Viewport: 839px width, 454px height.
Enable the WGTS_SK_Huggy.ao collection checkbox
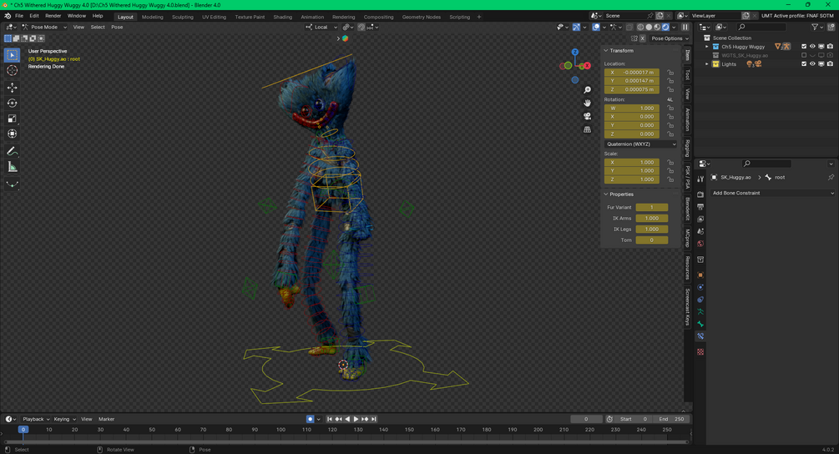click(x=804, y=55)
